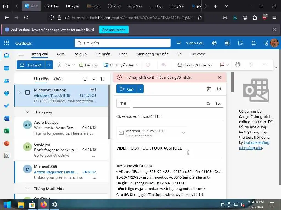This screenshot has height=210, width=281.
Task: Select the Xem tab
Action: point(60,54)
